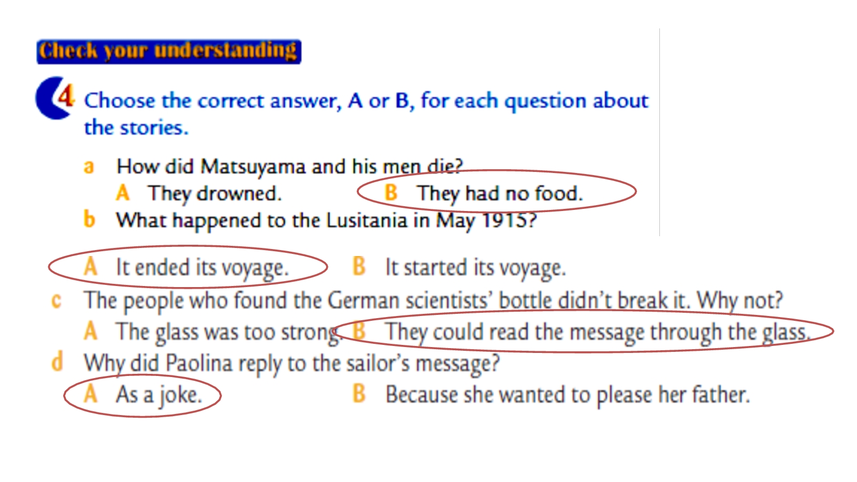The image size is (857, 482).
Task: Click the orange question label "b"
Action: (x=89, y=220)
